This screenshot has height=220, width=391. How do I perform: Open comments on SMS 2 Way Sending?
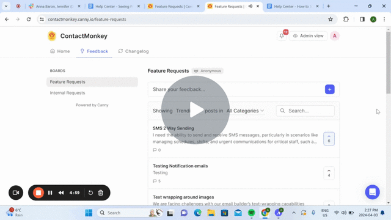[x=156, y=150]
